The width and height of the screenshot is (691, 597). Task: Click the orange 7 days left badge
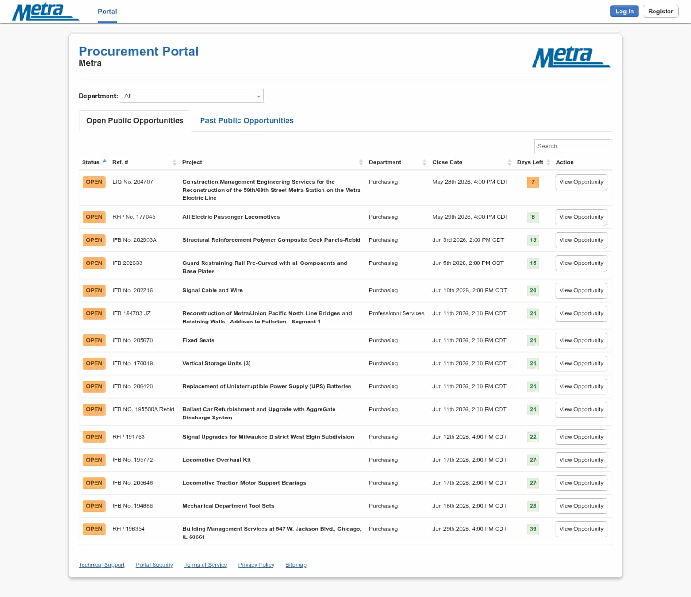pyautogui.click(x=533, y=182)
